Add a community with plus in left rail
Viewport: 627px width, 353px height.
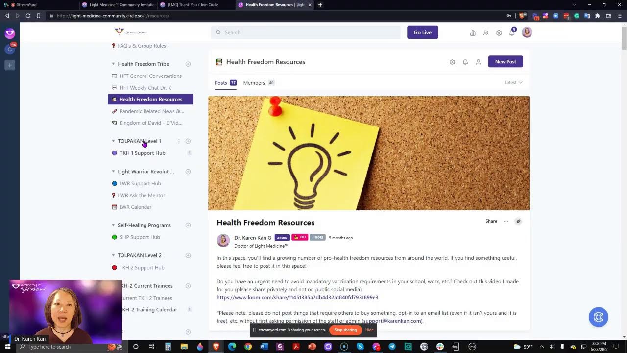click(10, 65)
